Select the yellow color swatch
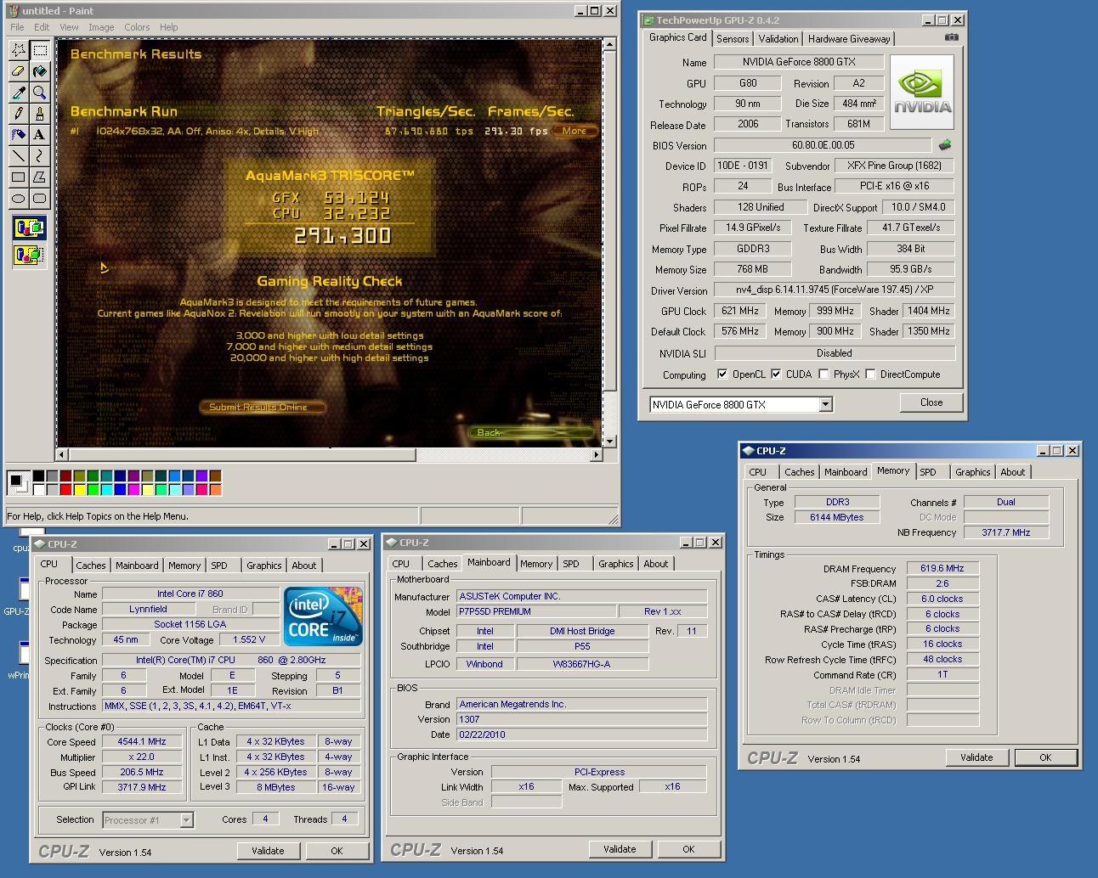1098x878 pixels. (x=79, y=489)
